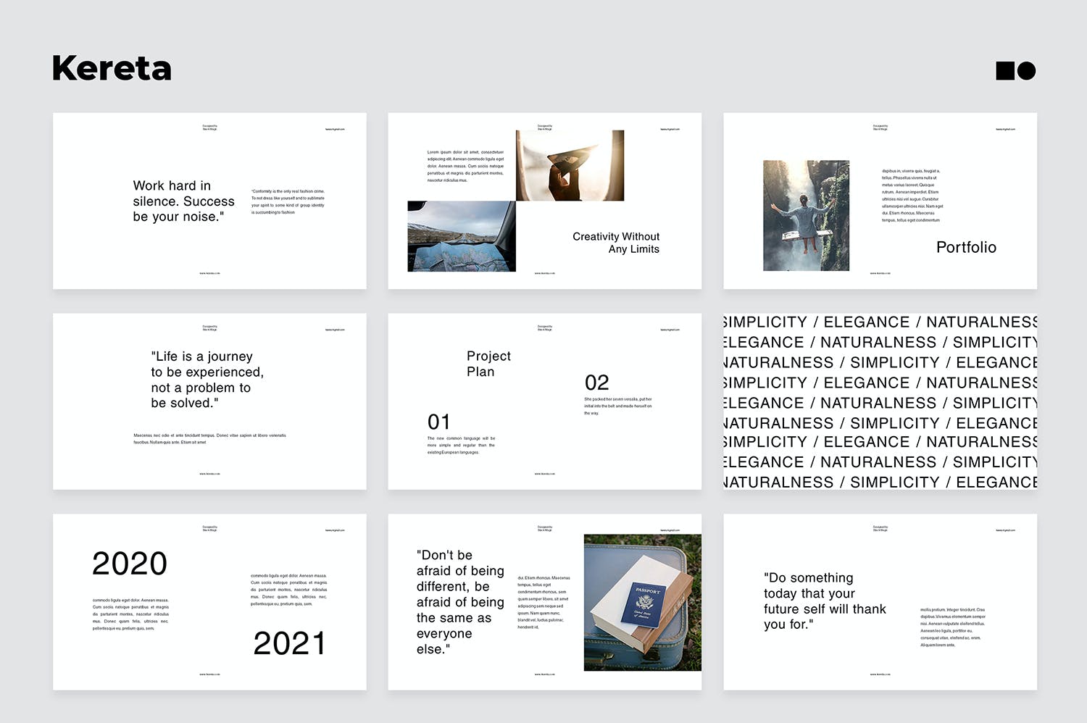1087x723 pixels.
Task: Select the girl on swing photo
Action: (x=806, y=216)
